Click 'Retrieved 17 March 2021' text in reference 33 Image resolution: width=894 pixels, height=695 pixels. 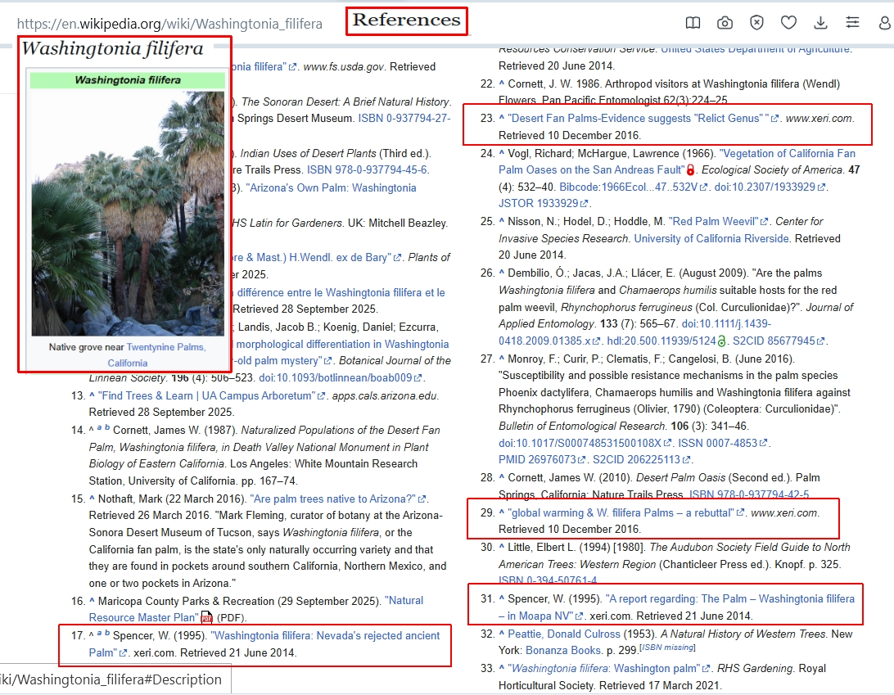pos(660,684)
